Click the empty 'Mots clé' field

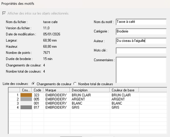coord(141,50)
